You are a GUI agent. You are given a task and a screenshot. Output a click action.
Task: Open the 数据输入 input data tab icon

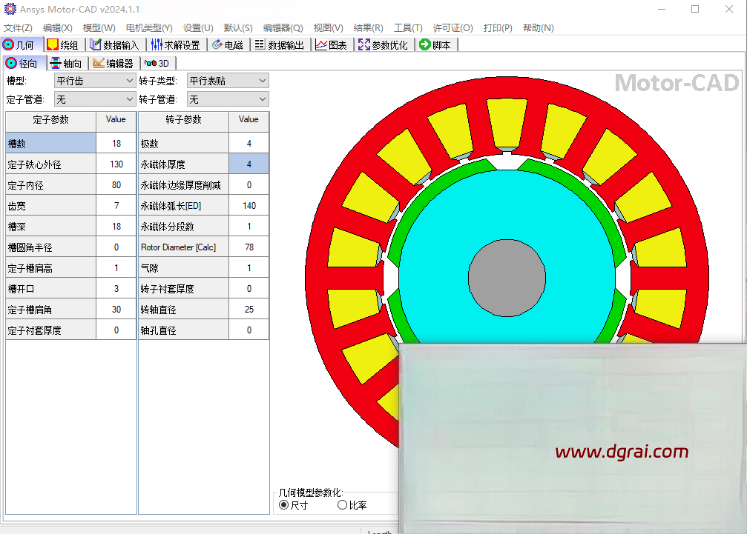click(96, 44)
